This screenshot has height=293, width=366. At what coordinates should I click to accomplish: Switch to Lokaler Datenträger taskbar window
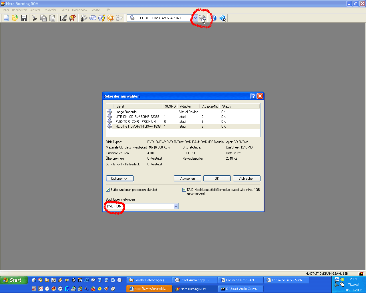[149, 280]
